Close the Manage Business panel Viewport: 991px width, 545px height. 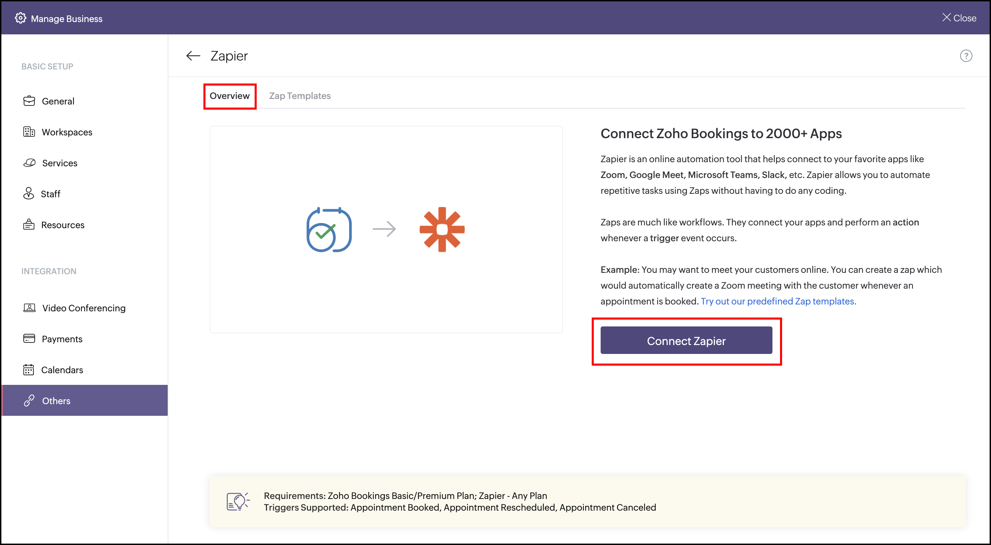(959, 18)
